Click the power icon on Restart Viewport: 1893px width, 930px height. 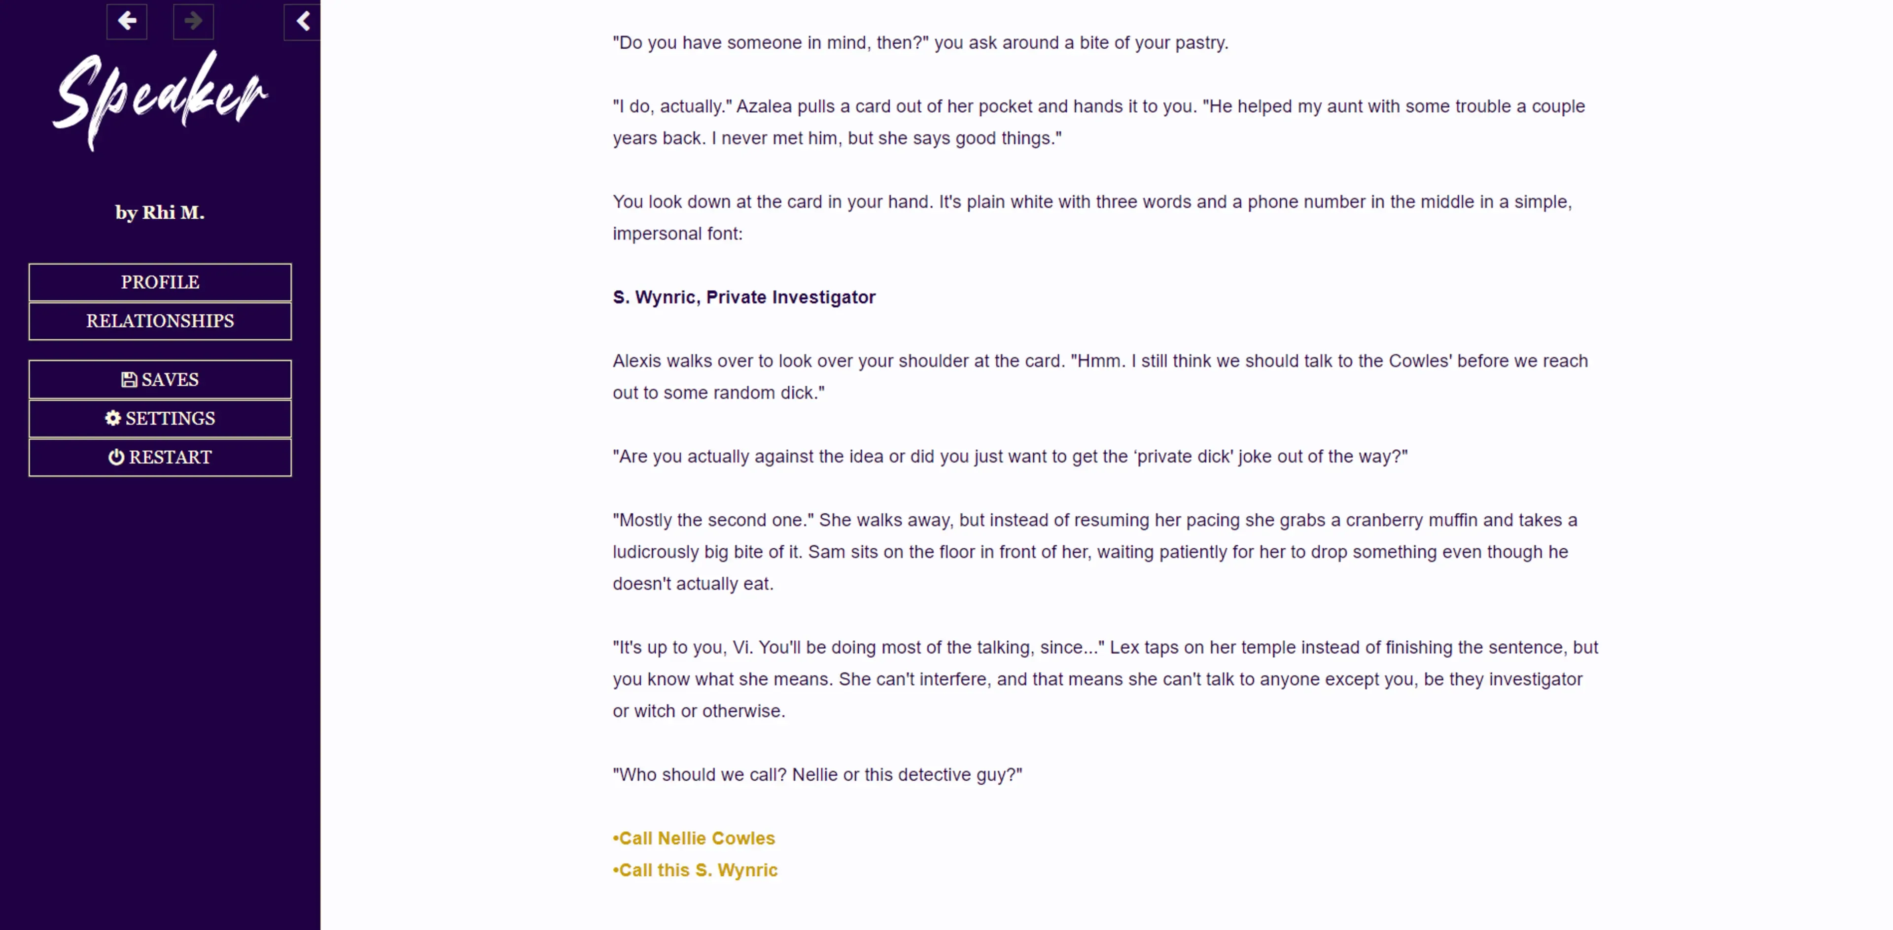pyautogui.click(x=116, y=457)
